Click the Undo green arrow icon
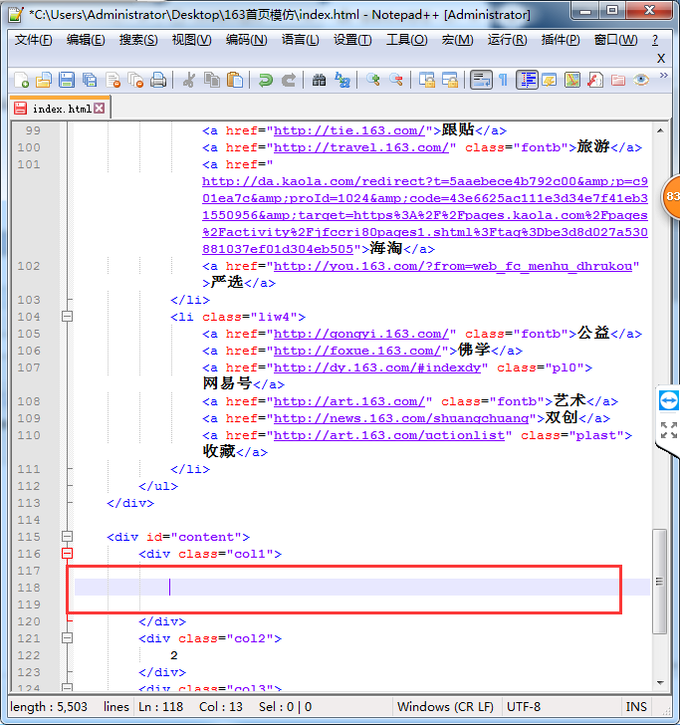This screenshot has width=680, height=725. coord(266,80)
